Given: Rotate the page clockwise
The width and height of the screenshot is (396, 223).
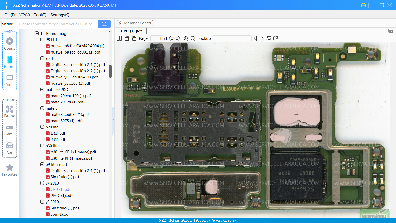Looking at the screenshot, I should click(x=134, y=38).
